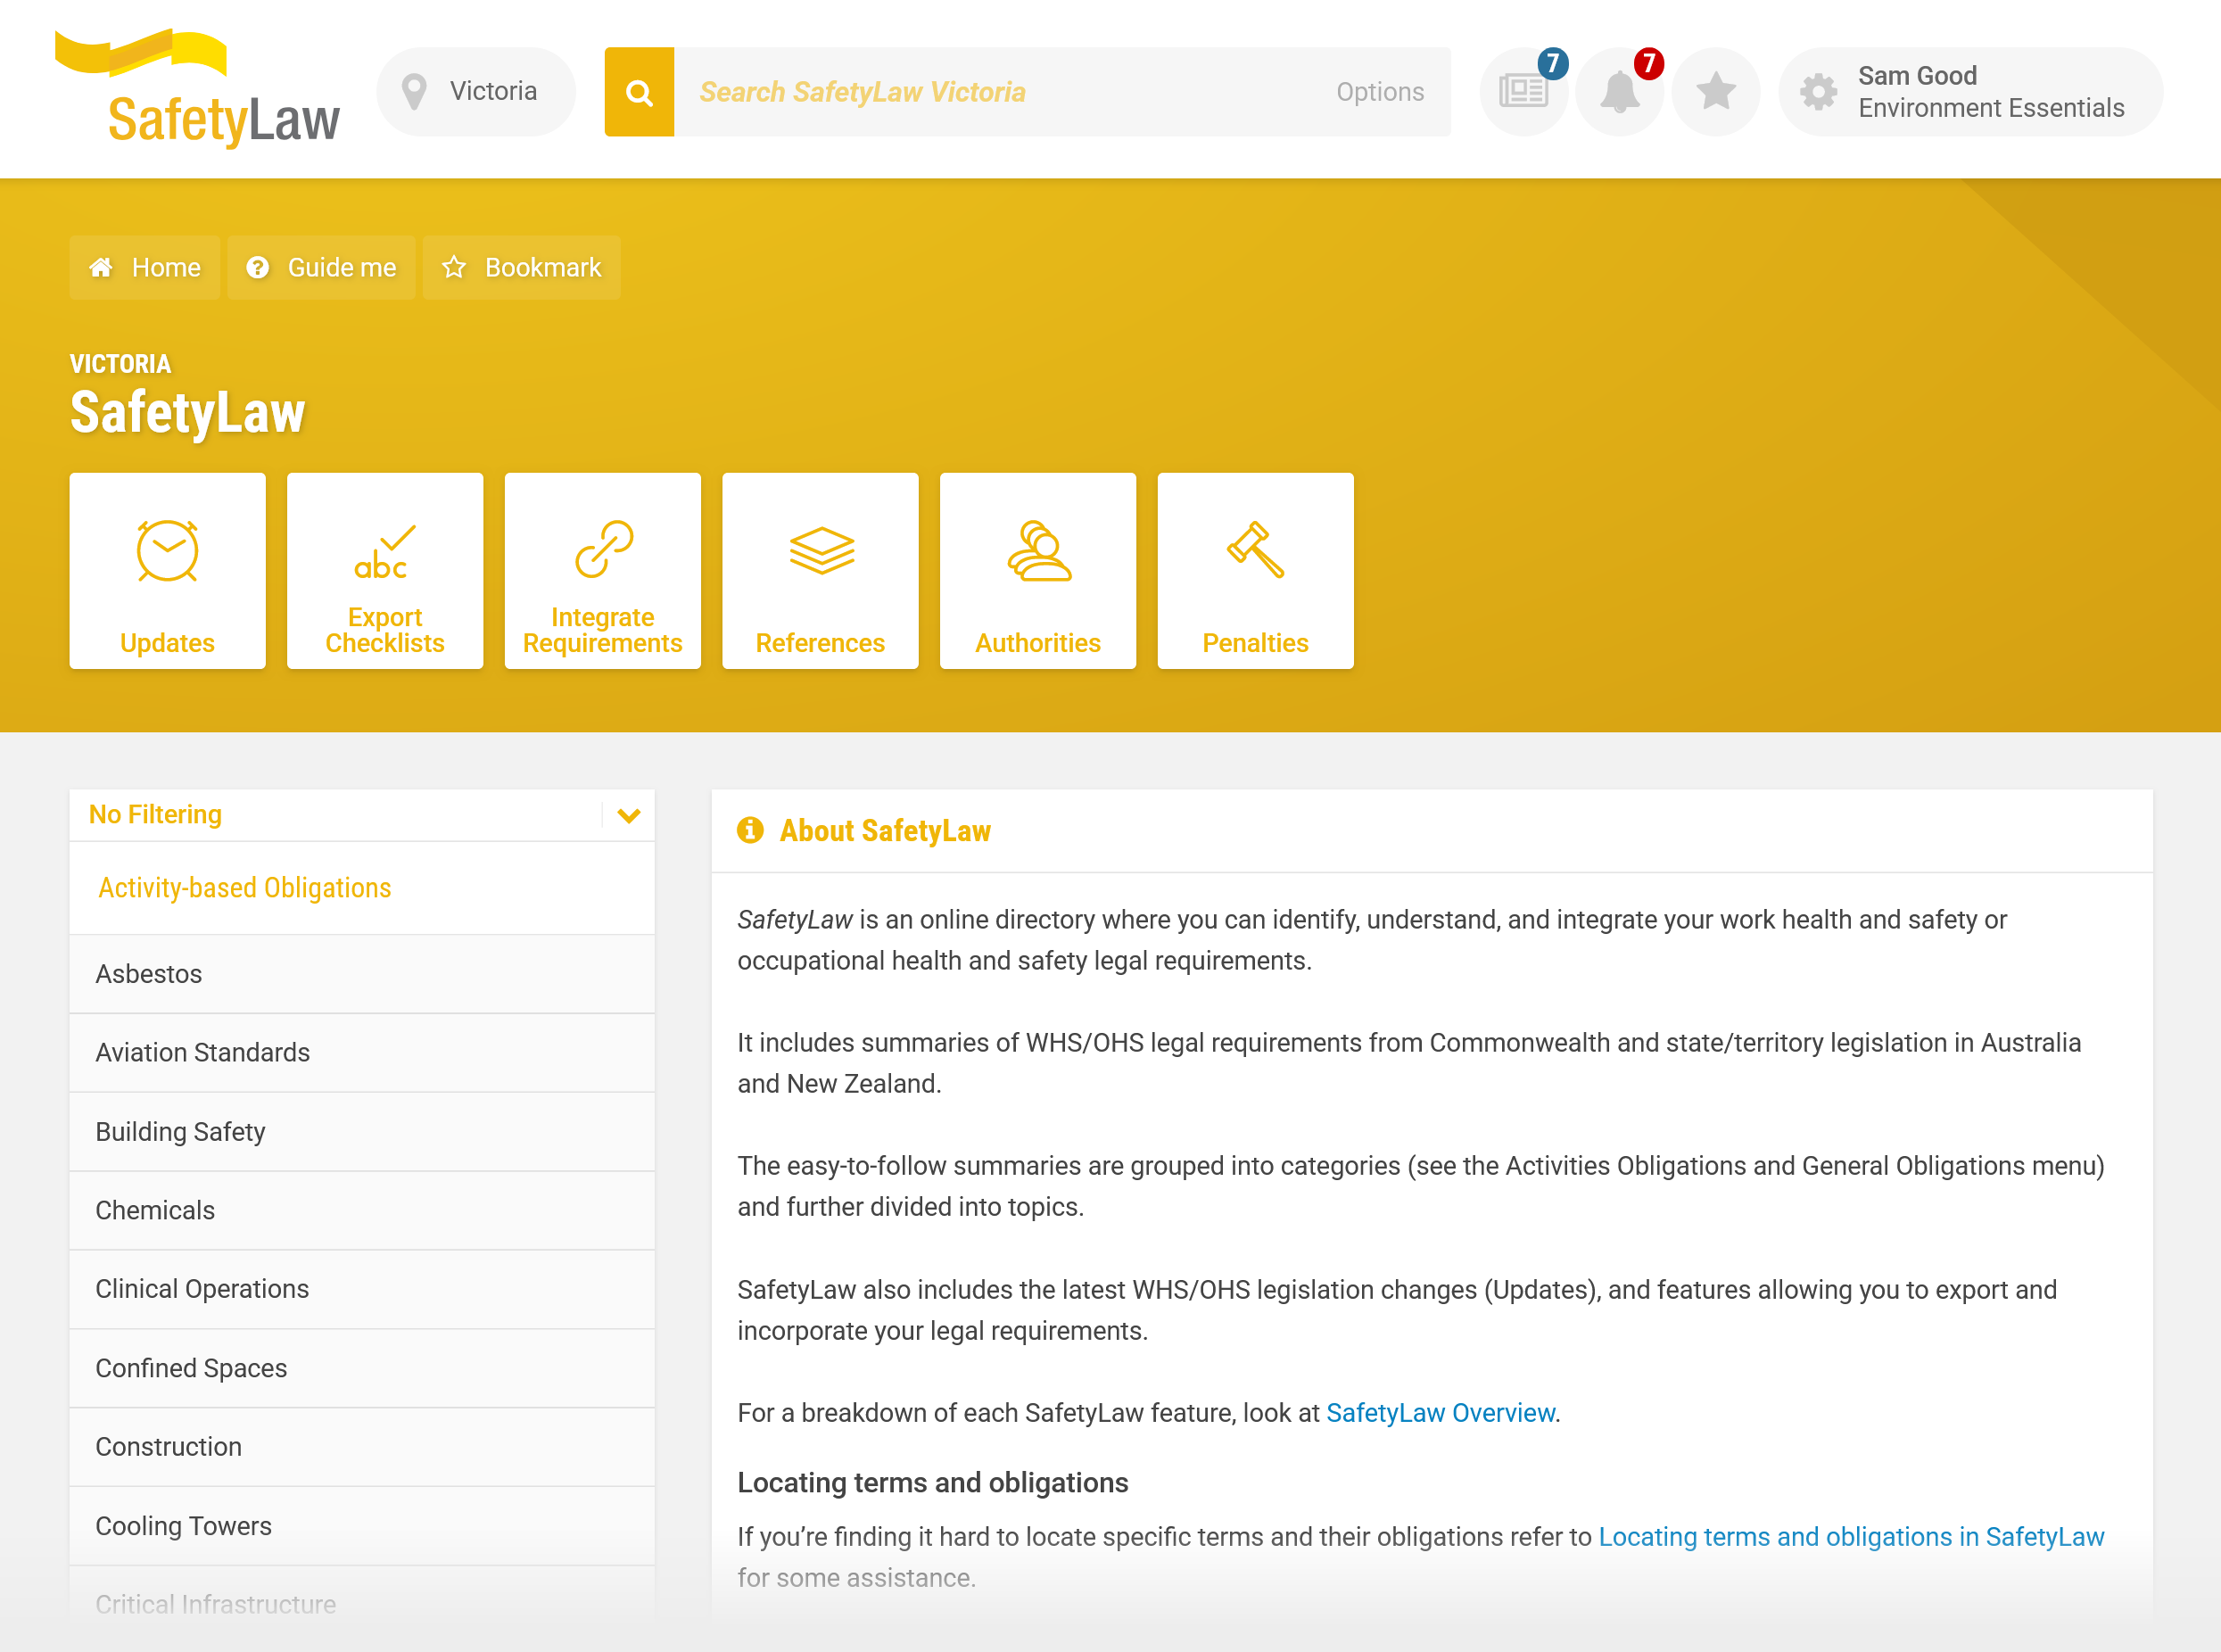Click the Home house icon
Image resolution: width=2221 pixels, height=1652 pixels.
point(101,267)
